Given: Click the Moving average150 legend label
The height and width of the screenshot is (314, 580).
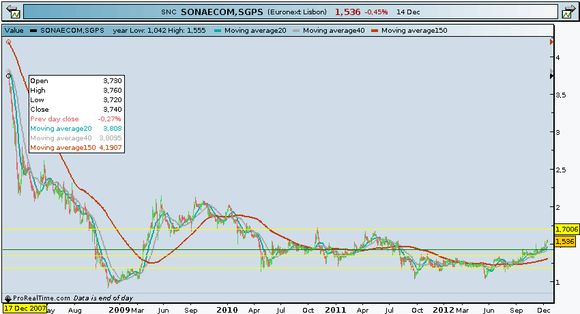Looking at the screenshot, I should coord(414,31).
